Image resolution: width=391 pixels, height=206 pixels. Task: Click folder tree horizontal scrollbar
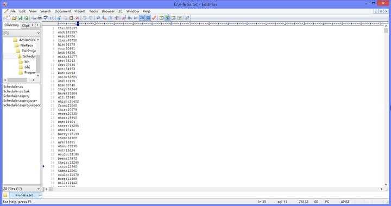pyautogui.click(x=19, y=80)
